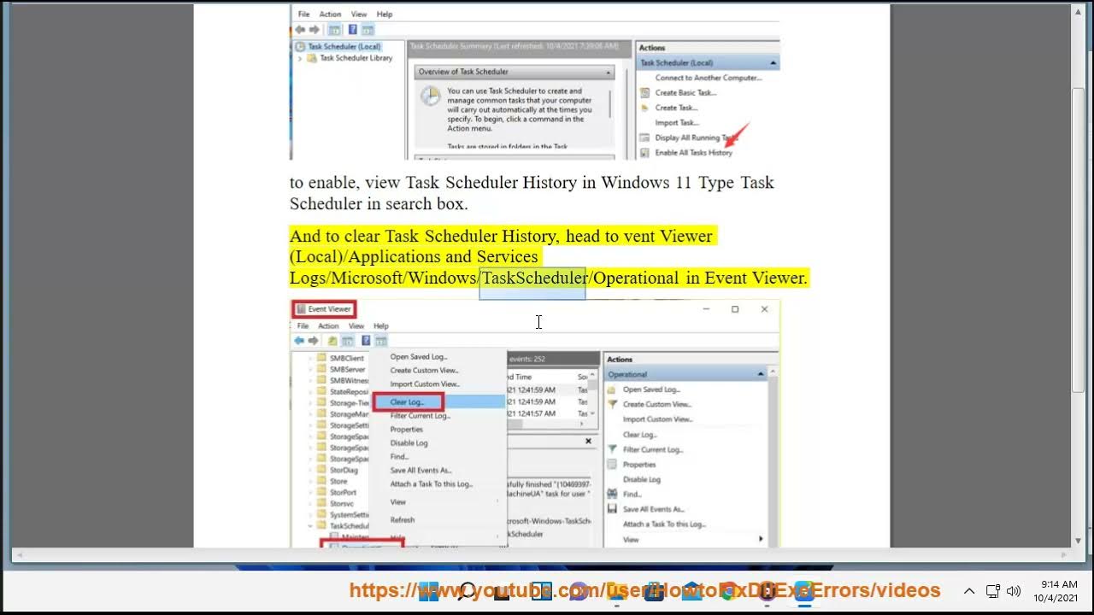1094x615 pixels.
Task: Open the Windows Start menu
Action: coord(428,591)
